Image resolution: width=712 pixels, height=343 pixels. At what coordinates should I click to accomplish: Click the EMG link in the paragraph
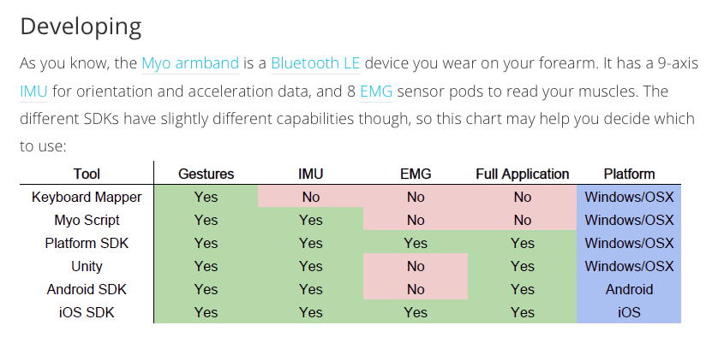[x=376, y=92]
